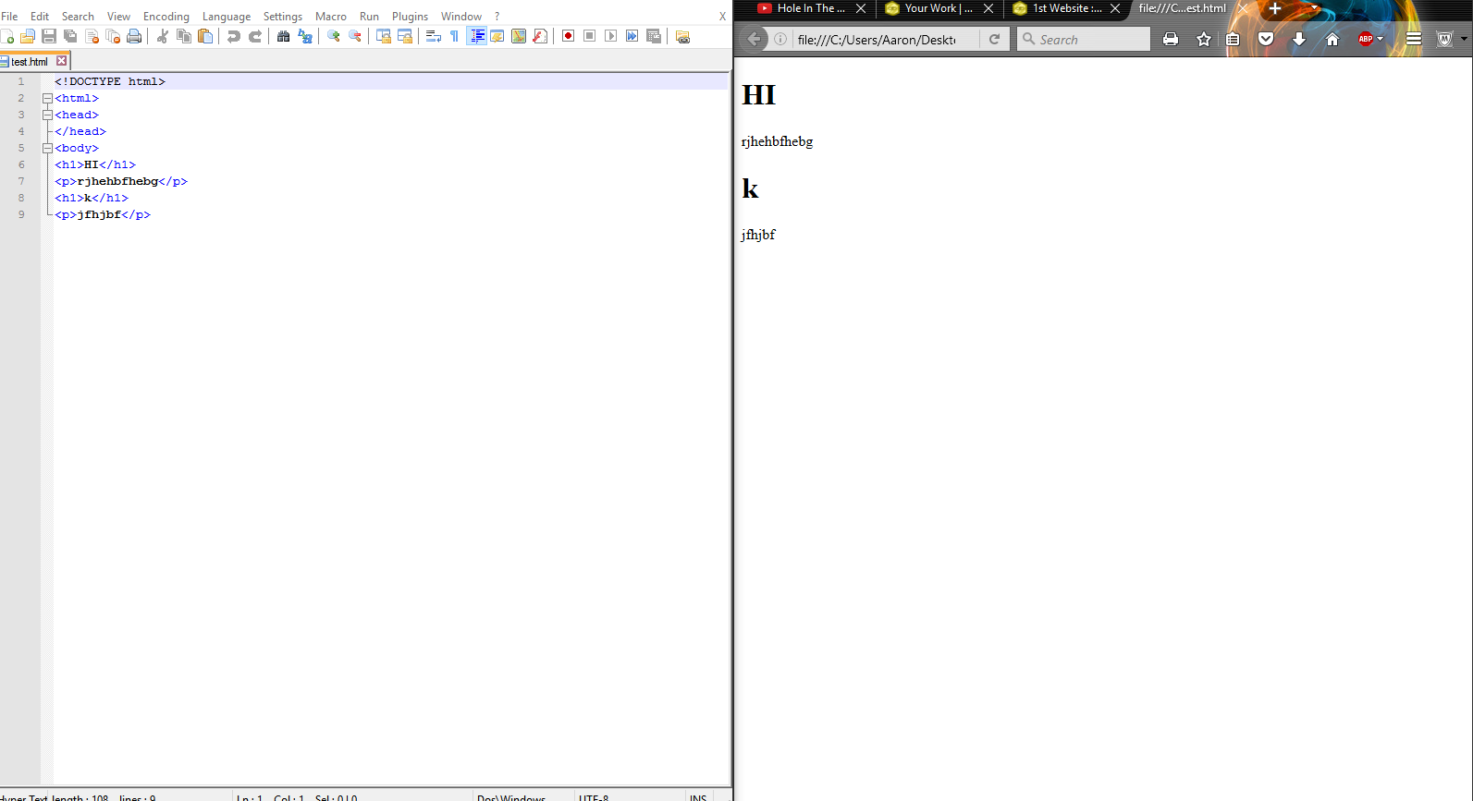The height and width of the screenshot is (801, 1473).
Task: Toggle synchronize horizontal scrolling
Action: [x=405, y=36]
